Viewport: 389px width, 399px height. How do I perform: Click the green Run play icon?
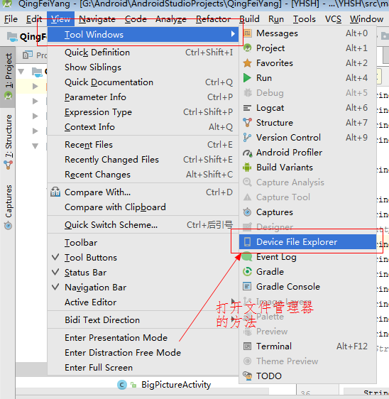point(247,78)
